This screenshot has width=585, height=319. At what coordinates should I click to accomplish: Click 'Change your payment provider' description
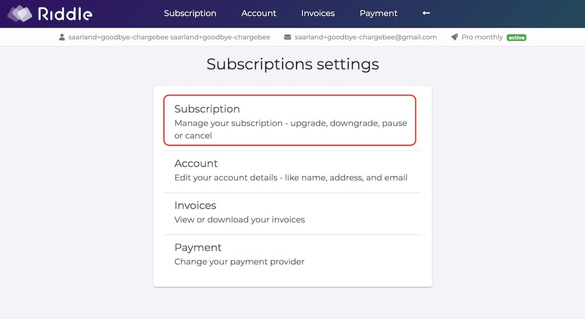pos(239,262)
